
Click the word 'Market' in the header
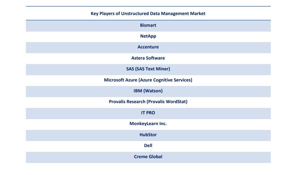pyautogui.click(x=198, y=14)
